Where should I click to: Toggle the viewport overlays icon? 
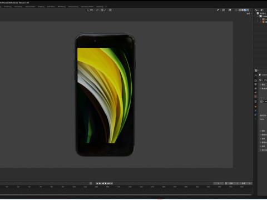[230, 10]
